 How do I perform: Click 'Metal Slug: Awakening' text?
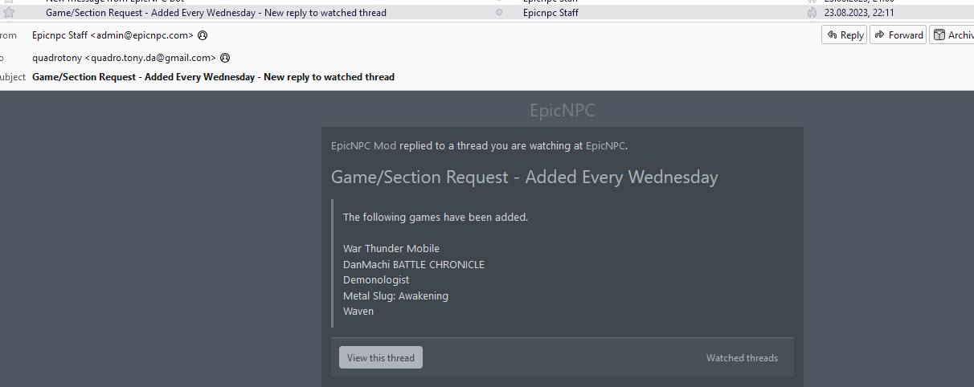pos(395,296)
